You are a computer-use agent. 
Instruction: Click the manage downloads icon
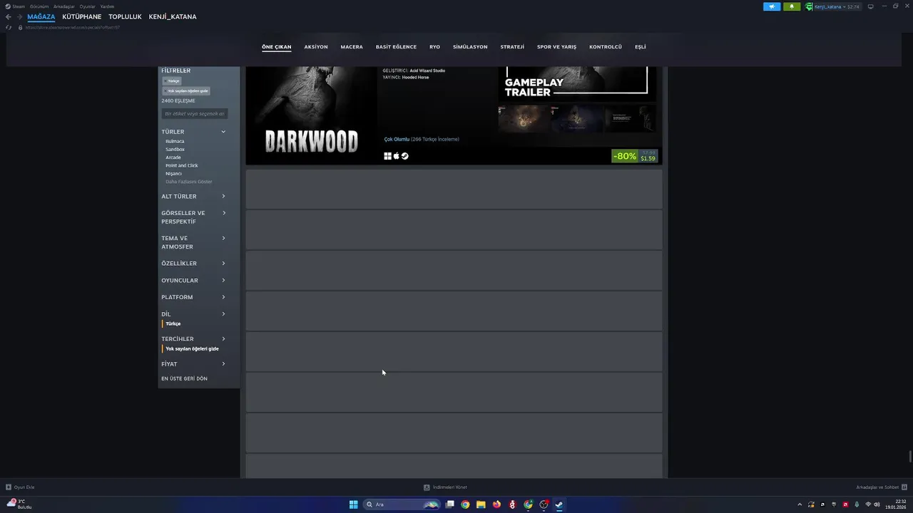(x=427, y=487)
